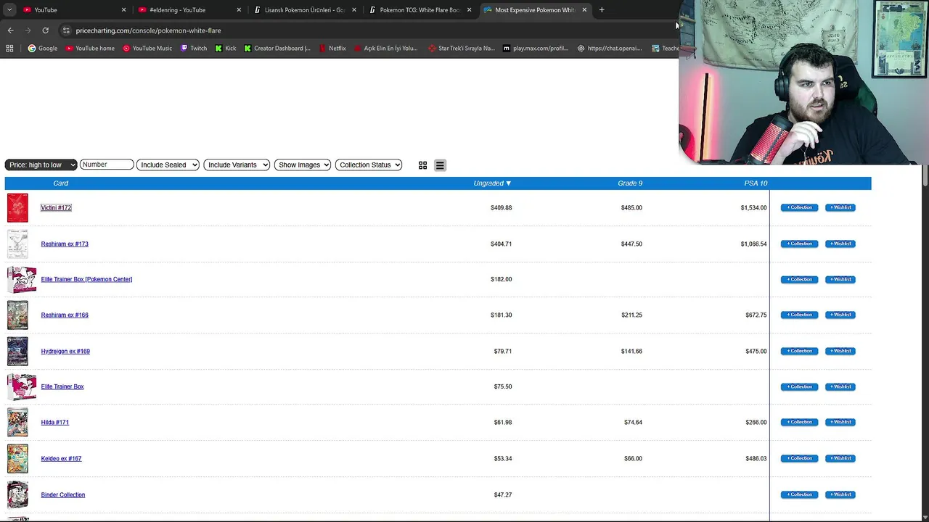Reload the page with refresh icon
This screenshot has height=522, width=929.
[x=45, y=30]
